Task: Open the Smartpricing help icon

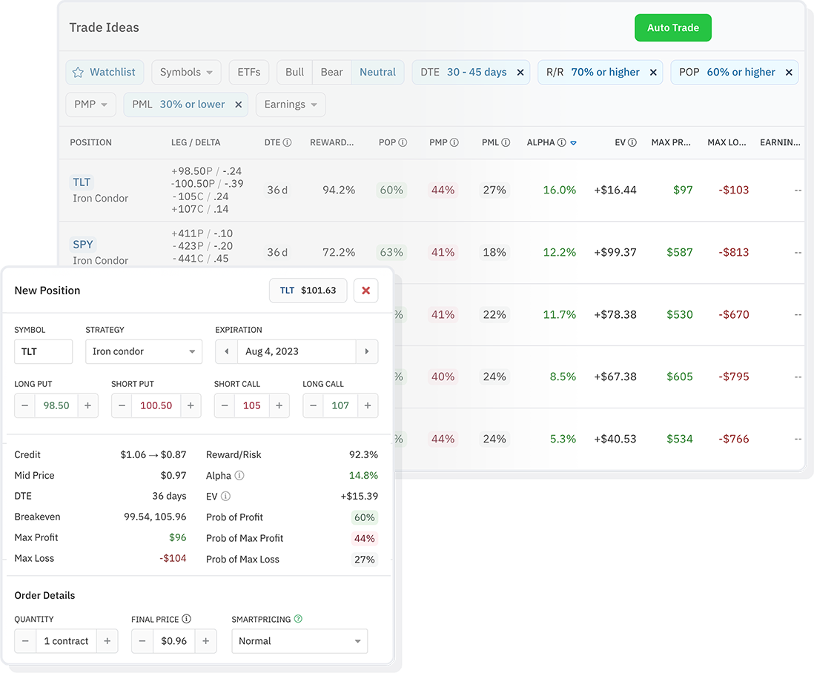Action: (296, 619)
